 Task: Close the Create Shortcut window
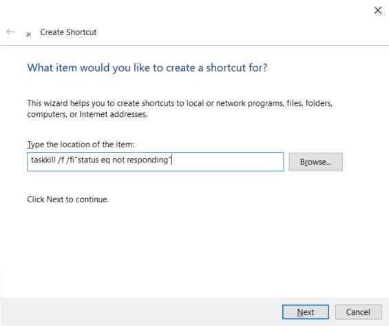tap(378, 10)
